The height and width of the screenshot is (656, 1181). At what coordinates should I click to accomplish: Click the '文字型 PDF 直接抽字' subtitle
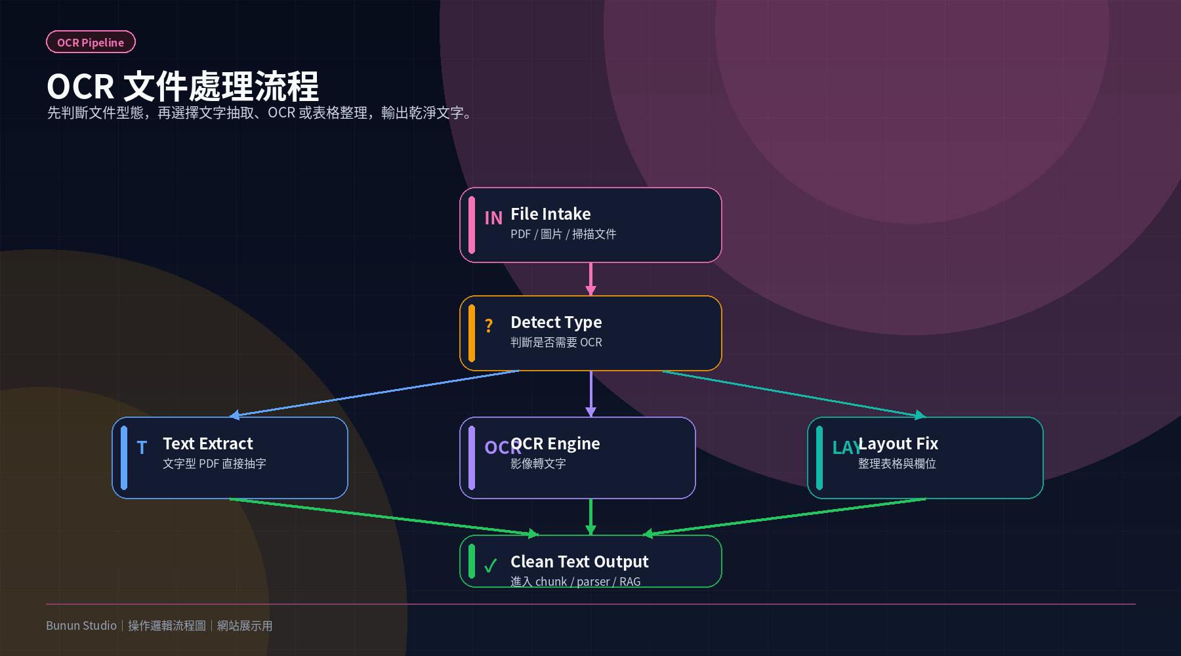click(x=214, y=464)
